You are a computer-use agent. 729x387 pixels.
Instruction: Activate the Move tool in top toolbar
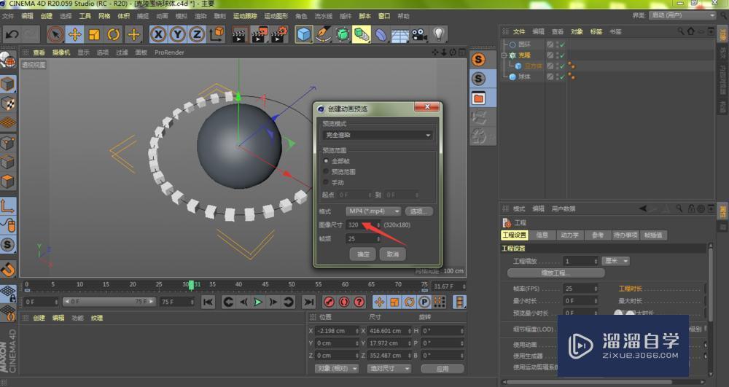75,34
